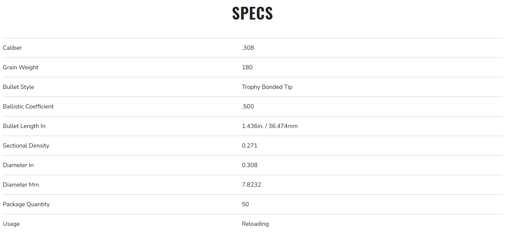Image resolution: width=505 pixels, height=233 pixels.
Task: Click the Caliber label
Action: [12, 48]
